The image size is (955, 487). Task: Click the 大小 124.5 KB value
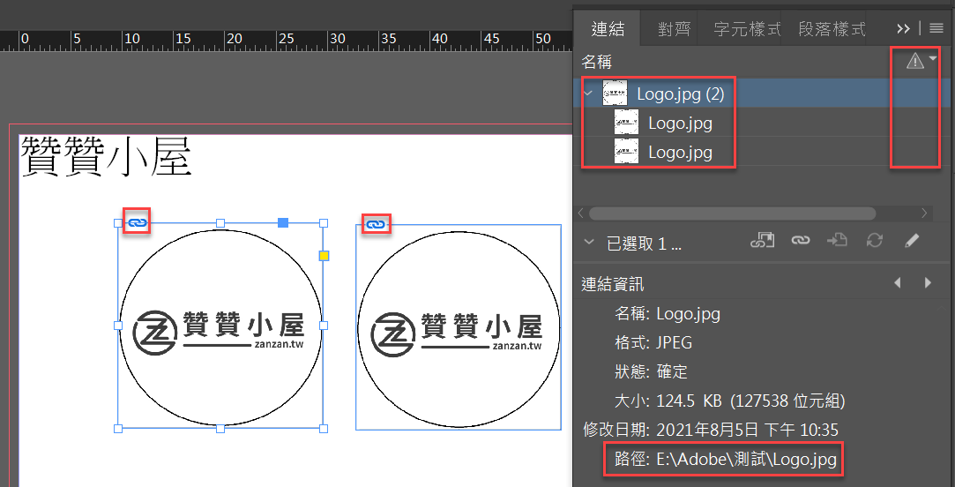click(x=751, y=401)
